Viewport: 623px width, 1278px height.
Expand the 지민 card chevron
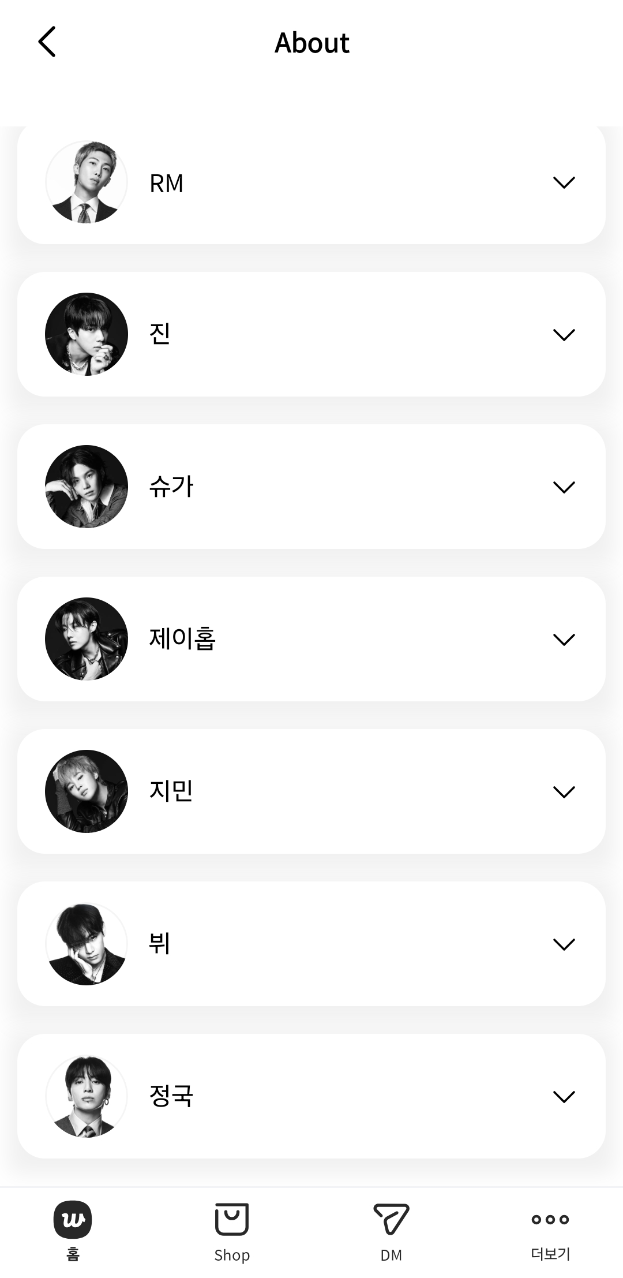click(x=564, y=792)
